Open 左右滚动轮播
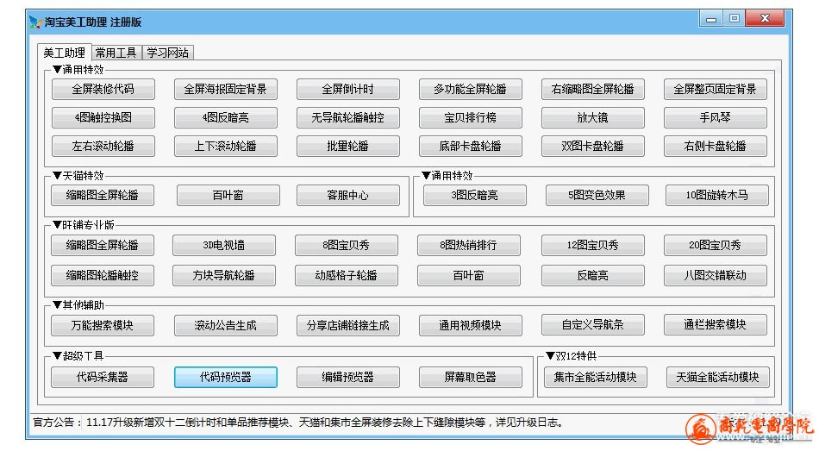Screen dimensions: 819x451 tap(103, 147)
